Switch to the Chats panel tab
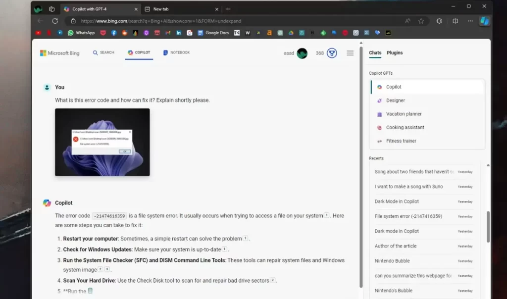 coord(375,52)
